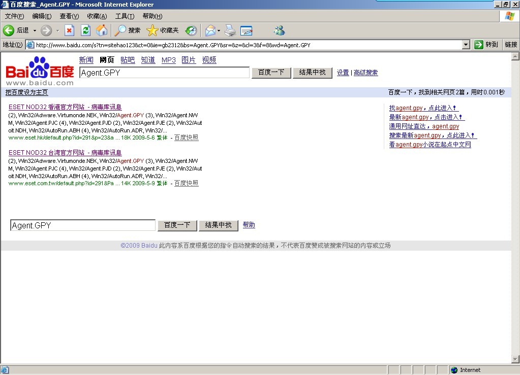
Task: Click the Print icon in toolbar
Action: (230, 30)
